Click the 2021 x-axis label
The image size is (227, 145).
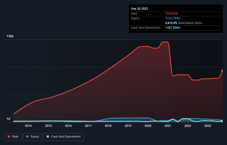click(x=168, y=126)
